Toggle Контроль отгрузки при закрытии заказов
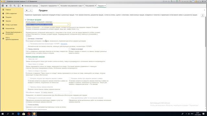This screenshot has height=116, width=207. (x=29, y=79)
